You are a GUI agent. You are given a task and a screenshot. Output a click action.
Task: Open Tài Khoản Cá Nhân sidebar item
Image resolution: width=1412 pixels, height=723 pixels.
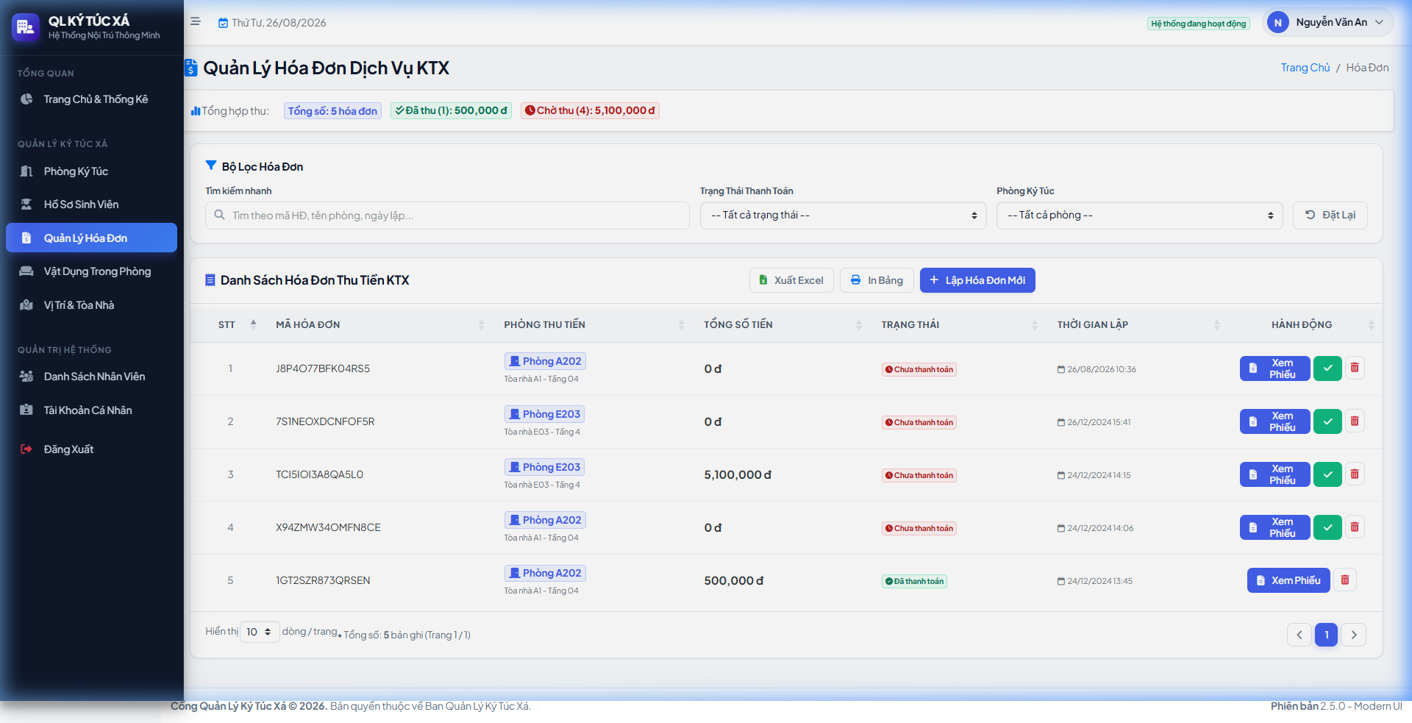(x=92, y=410)
